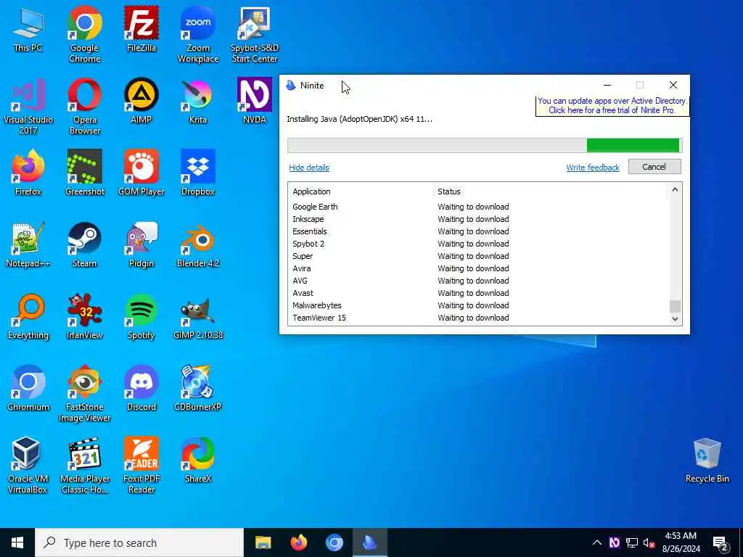
Task: Select the Malwarebytes row
Action: (x=479, y=305)
